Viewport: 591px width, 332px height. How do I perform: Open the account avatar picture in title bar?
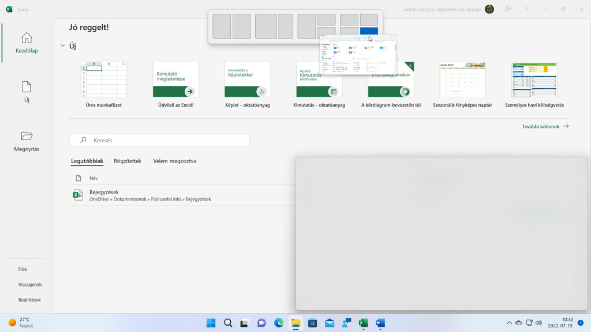tap(489, 9)
